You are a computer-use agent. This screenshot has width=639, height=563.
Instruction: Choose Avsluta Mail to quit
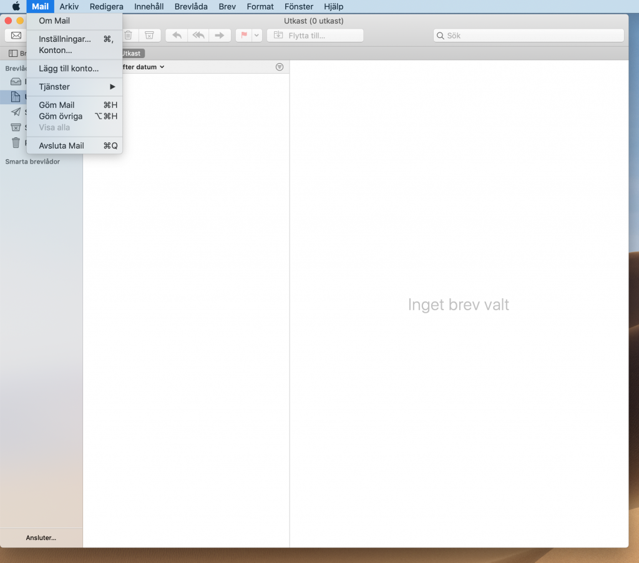click(75, 145)
